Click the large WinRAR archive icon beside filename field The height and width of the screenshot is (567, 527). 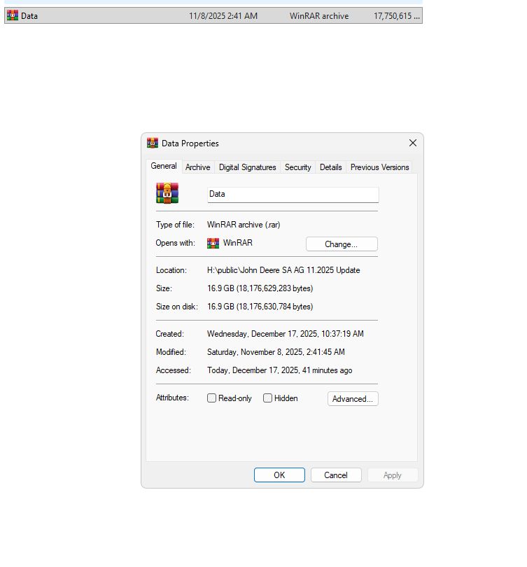tap(167, 193)
